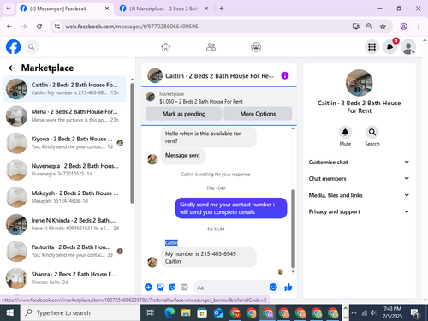This screenshot has width=428, height=321.
Task: Open File Explorer from the taskbar
Action: (x=186, y=312)
